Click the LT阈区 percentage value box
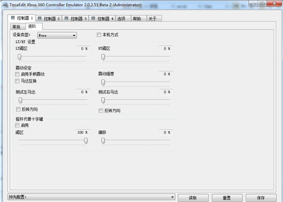This screenshot has width=283, height=202. pyautogui.click(x=83, y=49)
